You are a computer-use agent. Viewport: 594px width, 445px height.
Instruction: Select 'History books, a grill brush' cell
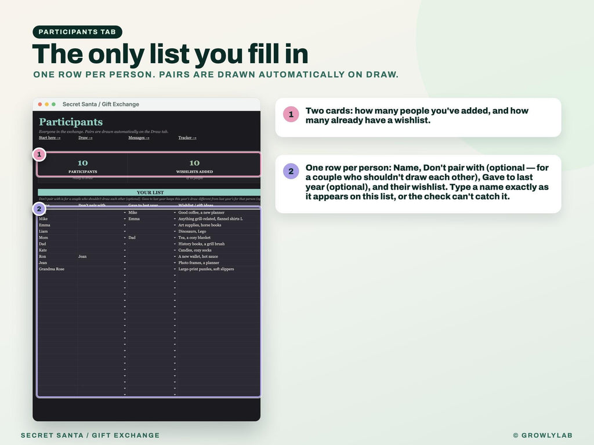click(219, 244)
